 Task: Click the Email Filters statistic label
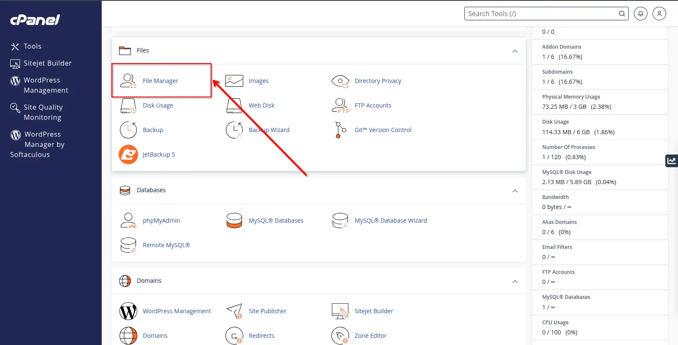pos(557,247)
